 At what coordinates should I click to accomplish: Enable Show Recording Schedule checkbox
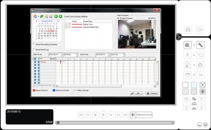[34, 44]
